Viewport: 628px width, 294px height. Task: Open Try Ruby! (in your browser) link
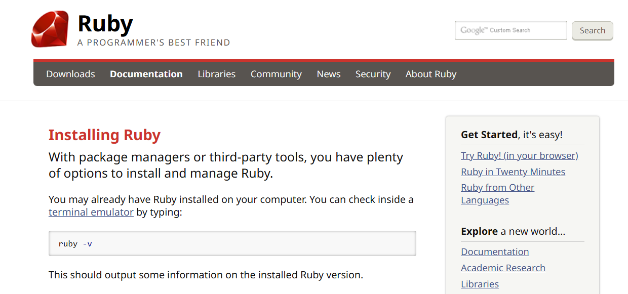520,155
